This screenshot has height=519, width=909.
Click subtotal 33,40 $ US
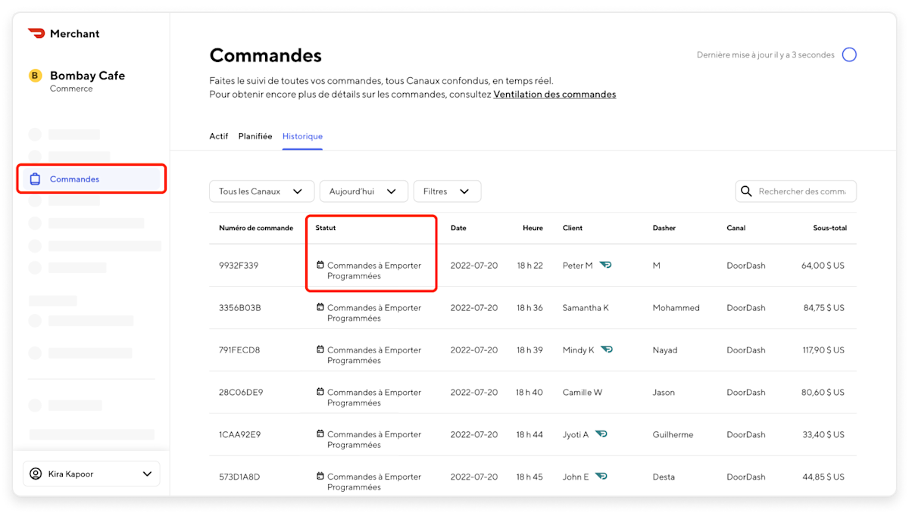(823, 434)
